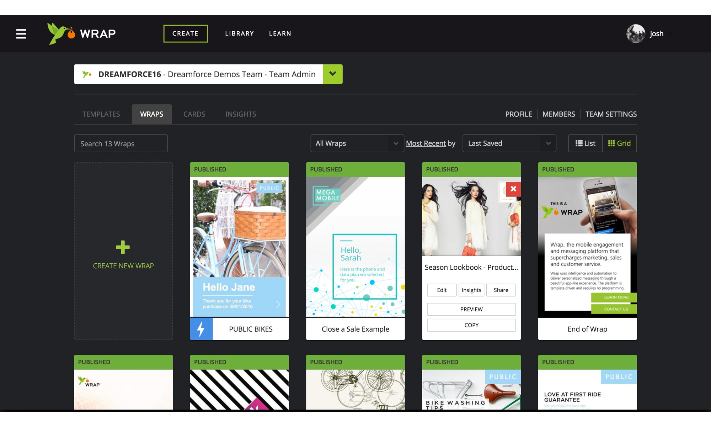Open the Love at First Ride Guarantee wrap

click(x=587, y=390)
